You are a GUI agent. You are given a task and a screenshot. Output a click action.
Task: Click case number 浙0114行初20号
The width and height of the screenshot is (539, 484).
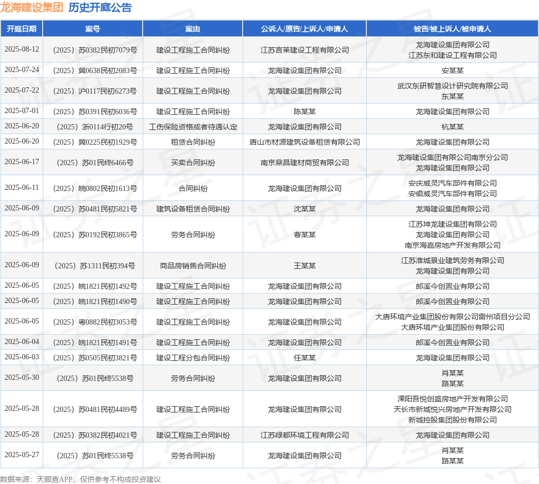click(x=95, y=127)
